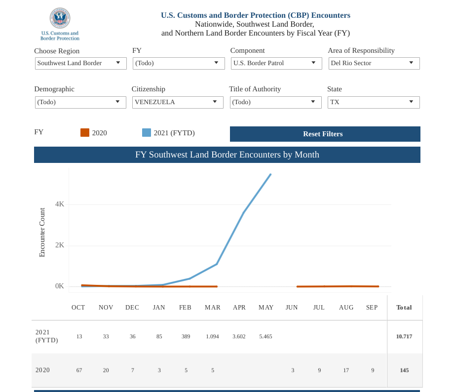Viewport: 454px width, 392px height.
Task: Expand the Demographic dropdown
Action: click(80, 102)
